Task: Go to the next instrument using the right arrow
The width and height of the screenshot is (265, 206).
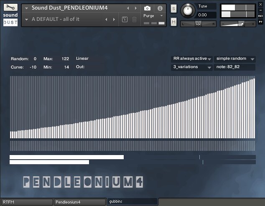Action: tap(136, 8)
